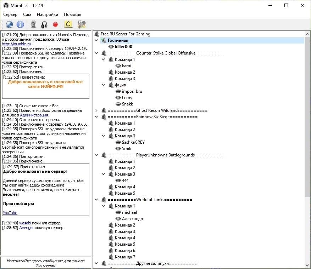Collapse Команда 1 under Counter-Strike

(103, 59)
